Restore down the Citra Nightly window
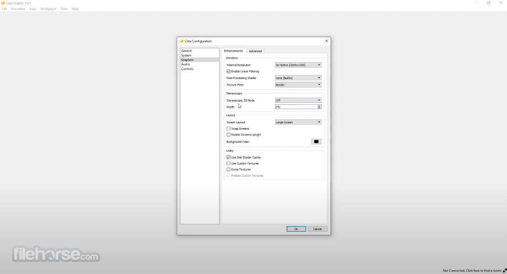The height and width of the screenshot is (274, 507). click(x=488, y=3)
